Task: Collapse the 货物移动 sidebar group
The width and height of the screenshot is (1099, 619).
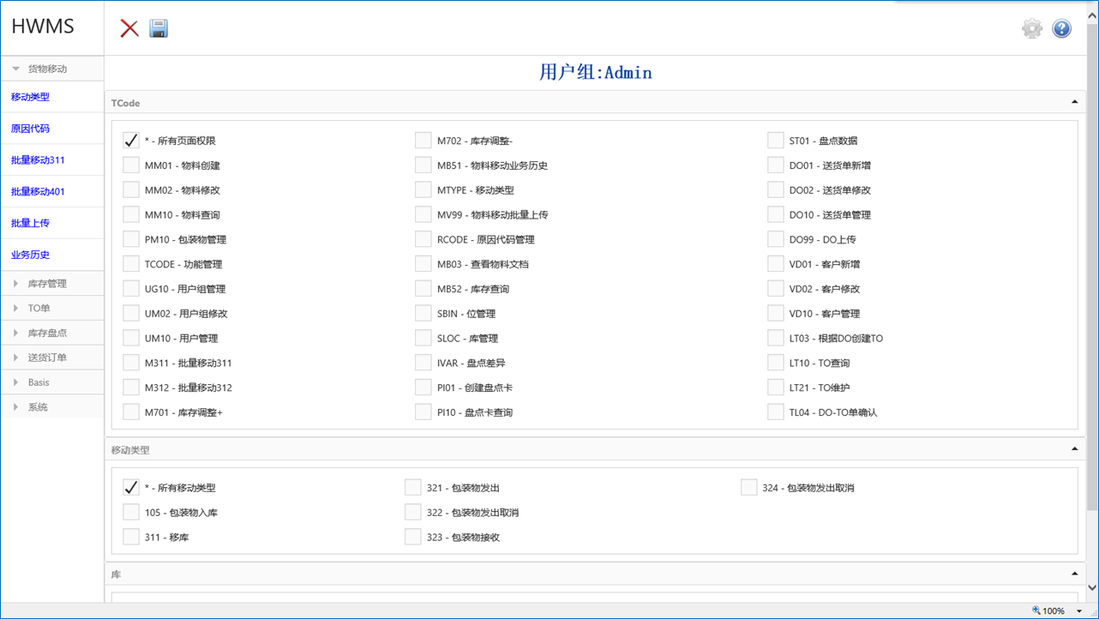Action: coord(47,69)
